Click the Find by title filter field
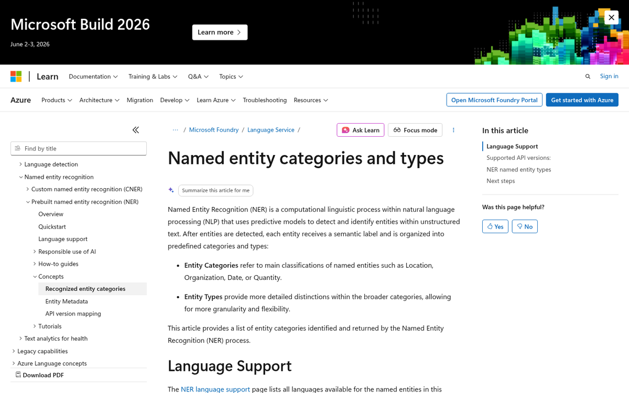 [x=79, y=148]
